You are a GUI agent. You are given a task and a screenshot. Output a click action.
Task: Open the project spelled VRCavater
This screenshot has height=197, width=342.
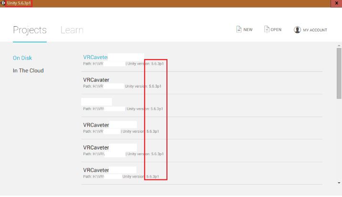point(96,80)
